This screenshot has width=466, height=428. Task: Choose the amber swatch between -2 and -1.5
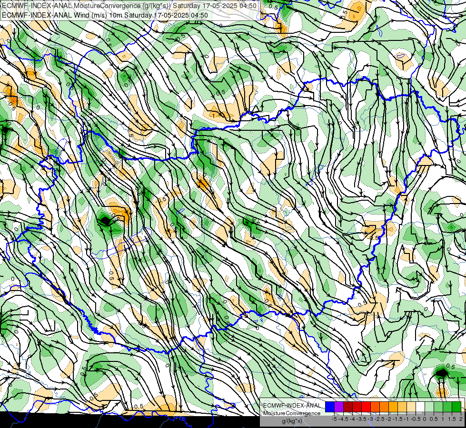[393, 407]
